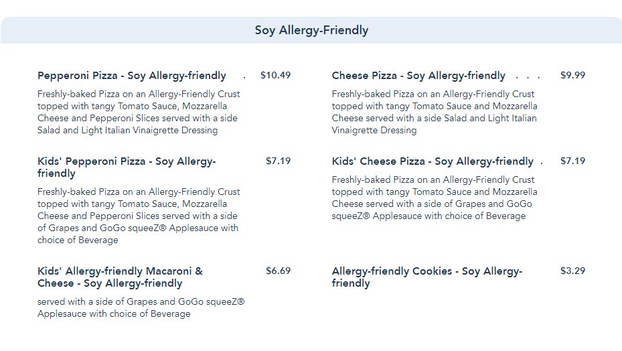Open Allergy-friendly Cookies menu item title
Image resolution: width=622 pixels, height=351 pixels.
click(427, 277)
